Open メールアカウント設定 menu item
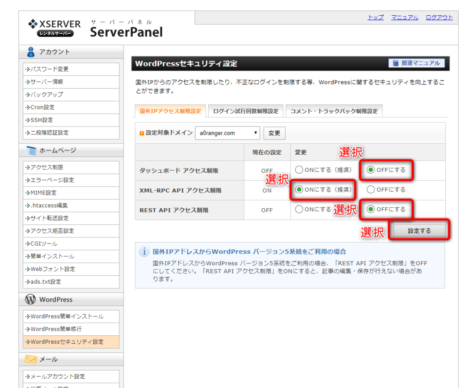The image size is (474, 388). click(x=71, y=376)
